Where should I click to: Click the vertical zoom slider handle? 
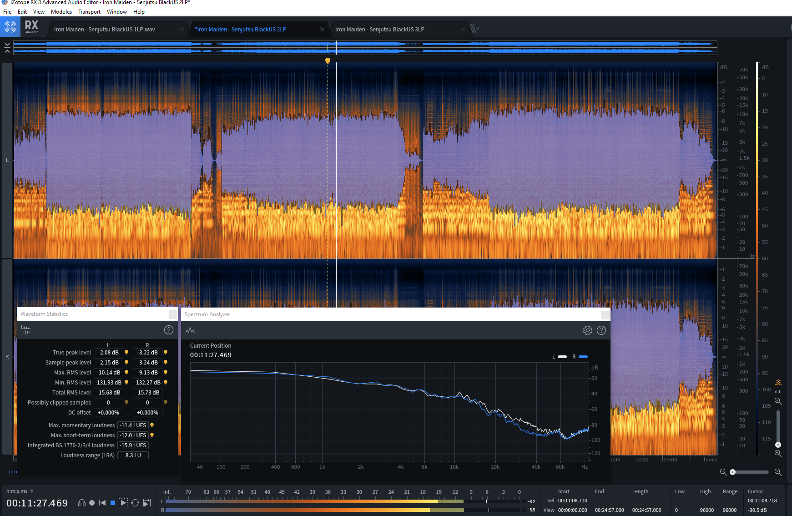[x=778, y=445]
